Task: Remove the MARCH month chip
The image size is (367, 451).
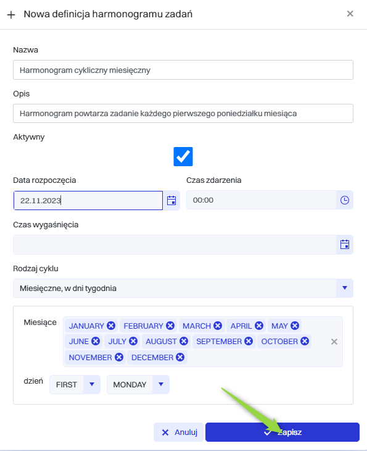Action: (x=218, y=326)
